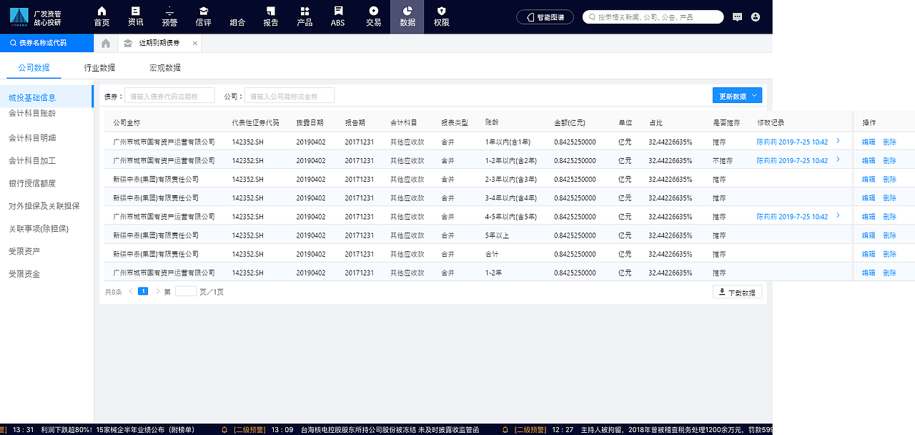
Task: Switch to 公司数据 tab
Action: [x=34, y=68]
